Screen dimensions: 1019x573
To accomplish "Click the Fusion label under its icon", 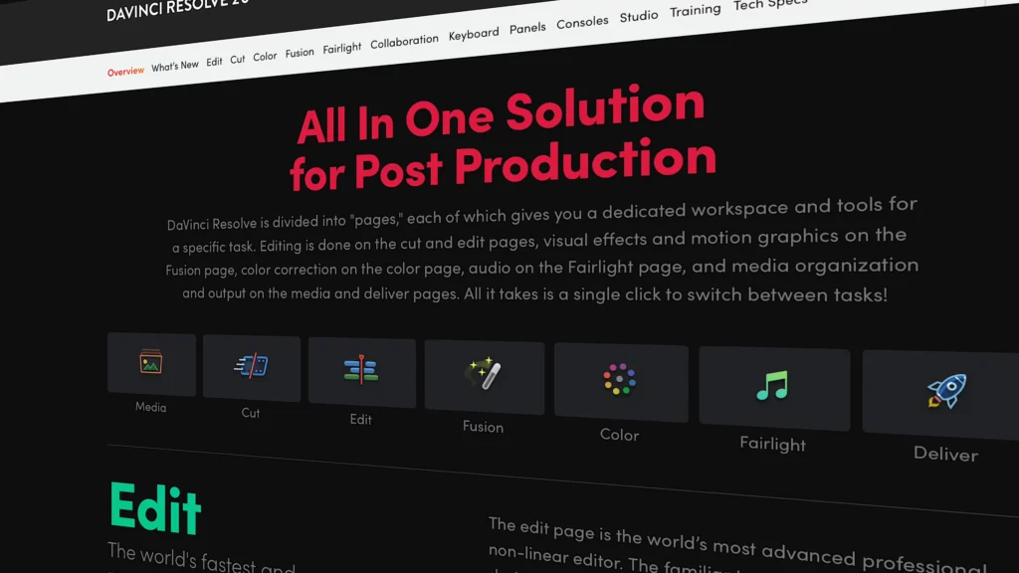I will tap(483, 427).
